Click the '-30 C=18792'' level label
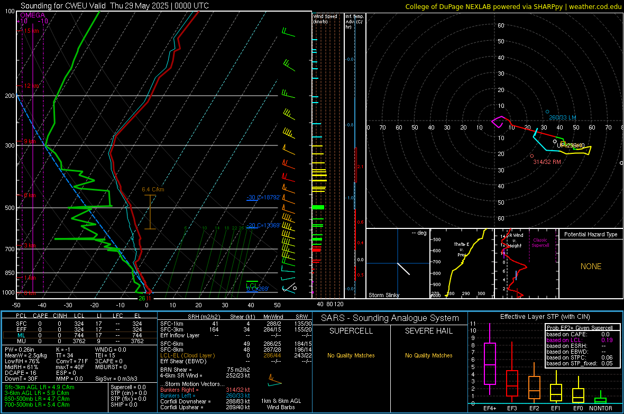This screenshot has width=624, height=414. [x=263, y=197]
